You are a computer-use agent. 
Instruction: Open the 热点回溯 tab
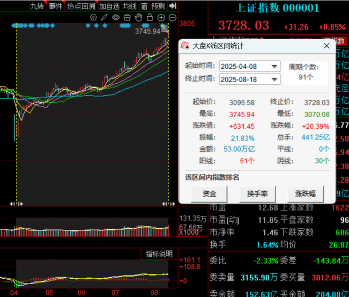click(81, 6)
